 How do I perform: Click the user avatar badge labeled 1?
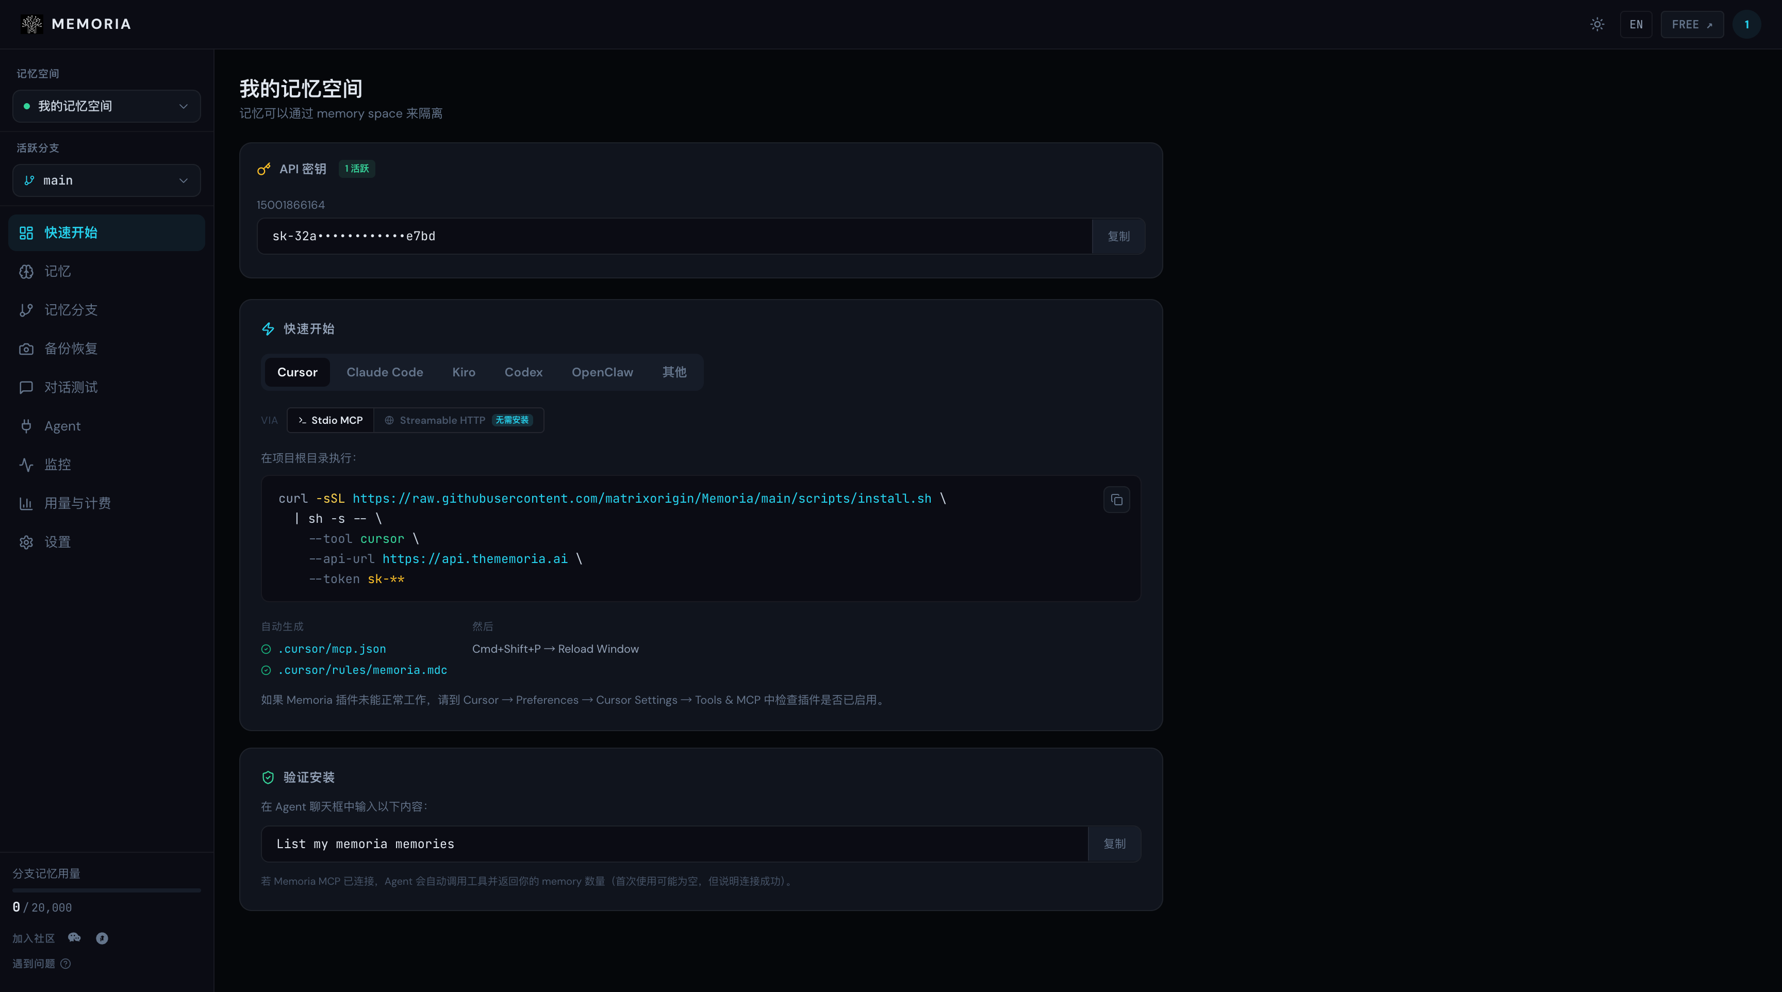tap(1746, 24)
